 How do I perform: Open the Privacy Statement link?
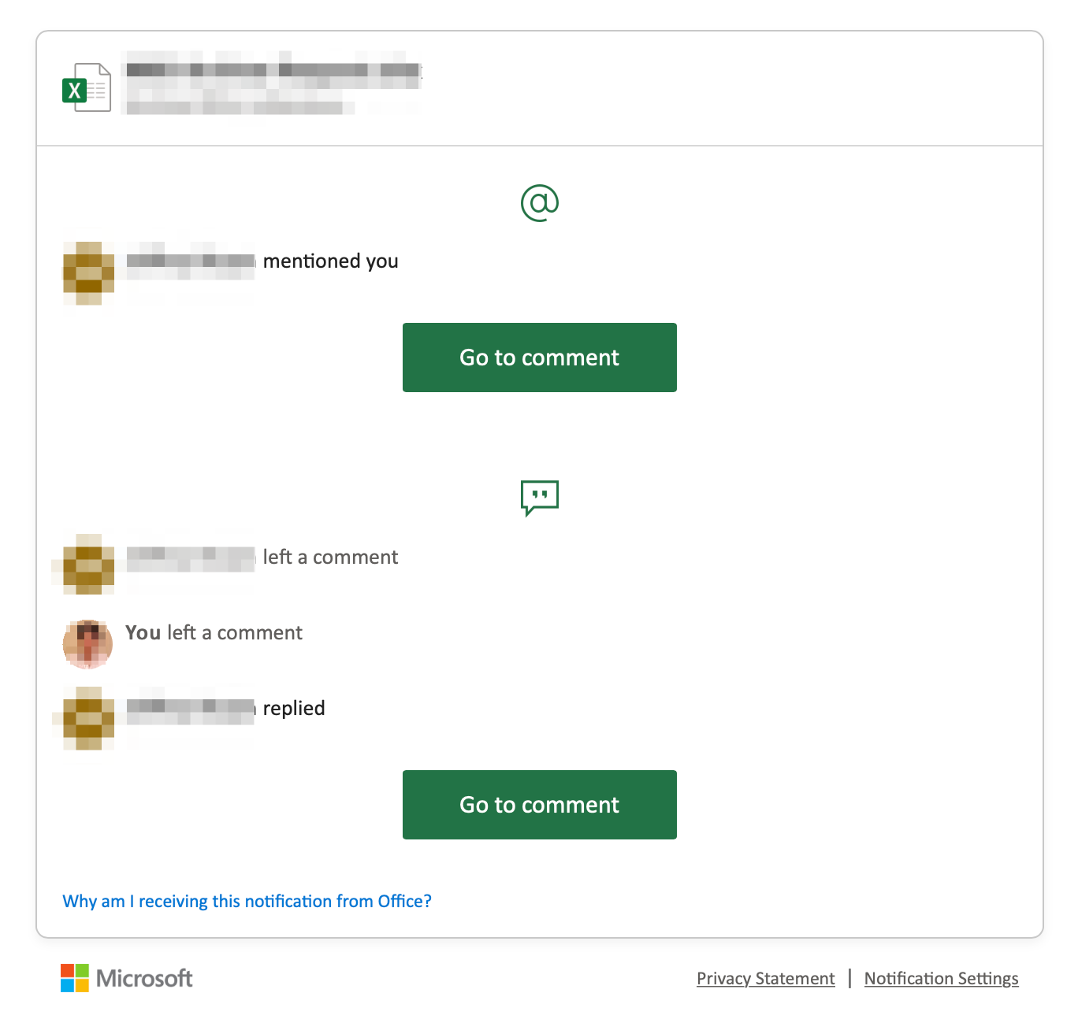pos(765,978)
